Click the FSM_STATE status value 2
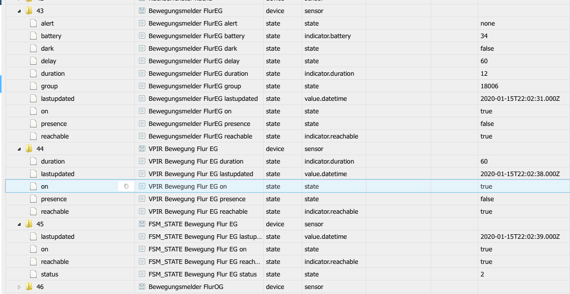Image resolution: width=570 pixels, height=294 pixels. point(482,274)
